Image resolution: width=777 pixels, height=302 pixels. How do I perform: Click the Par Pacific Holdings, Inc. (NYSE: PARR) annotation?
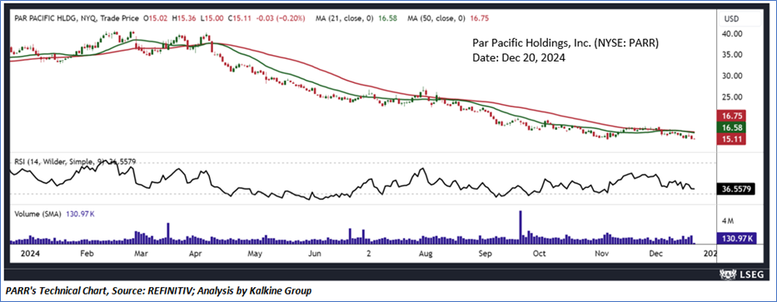coord(565,43)
